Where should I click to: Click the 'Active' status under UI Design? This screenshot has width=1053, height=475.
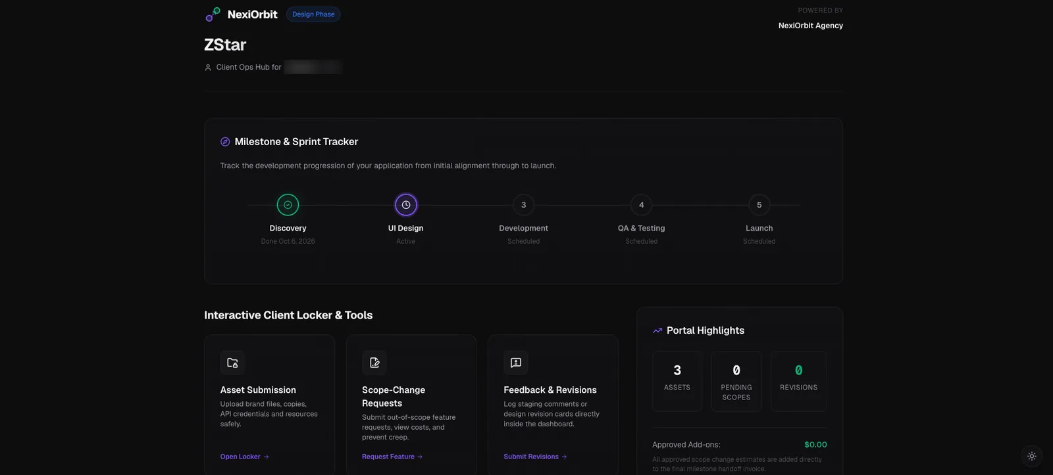(406, 241)
